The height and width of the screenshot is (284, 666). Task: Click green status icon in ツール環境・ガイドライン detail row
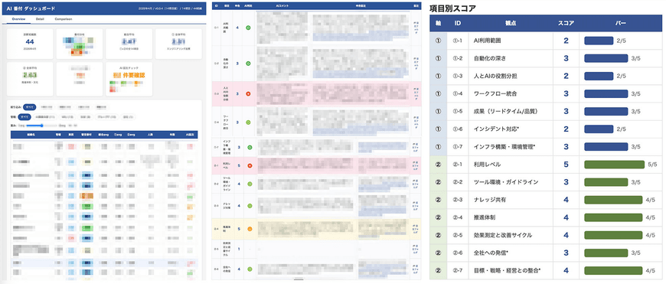[250, 184]
